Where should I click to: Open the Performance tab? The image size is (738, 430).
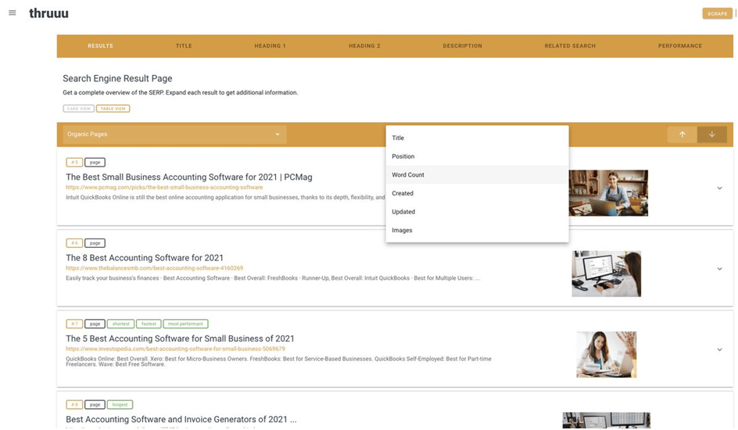[679, 46]
